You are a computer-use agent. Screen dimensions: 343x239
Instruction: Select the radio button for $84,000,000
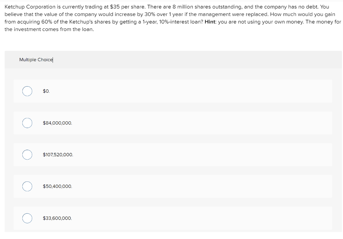pos(27,123)
